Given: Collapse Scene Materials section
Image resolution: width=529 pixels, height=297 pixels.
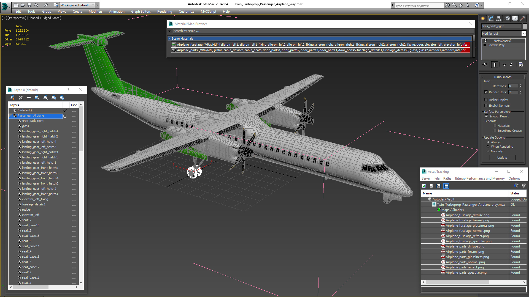Looking at the screenshot, I should click(170, 39).
